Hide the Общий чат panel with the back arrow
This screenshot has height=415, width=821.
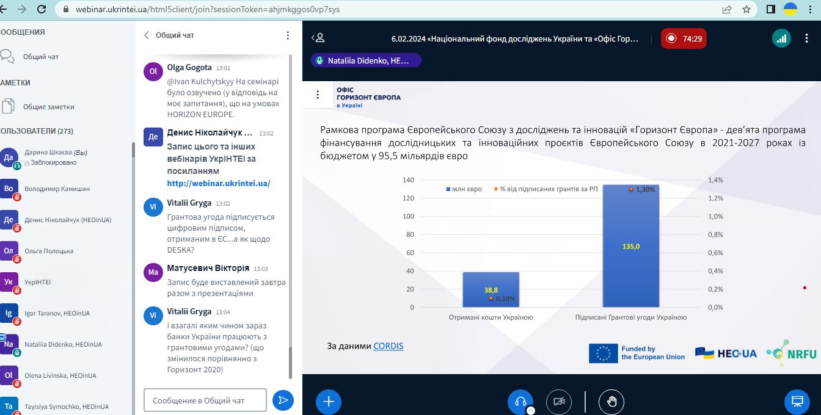(147, 35)
